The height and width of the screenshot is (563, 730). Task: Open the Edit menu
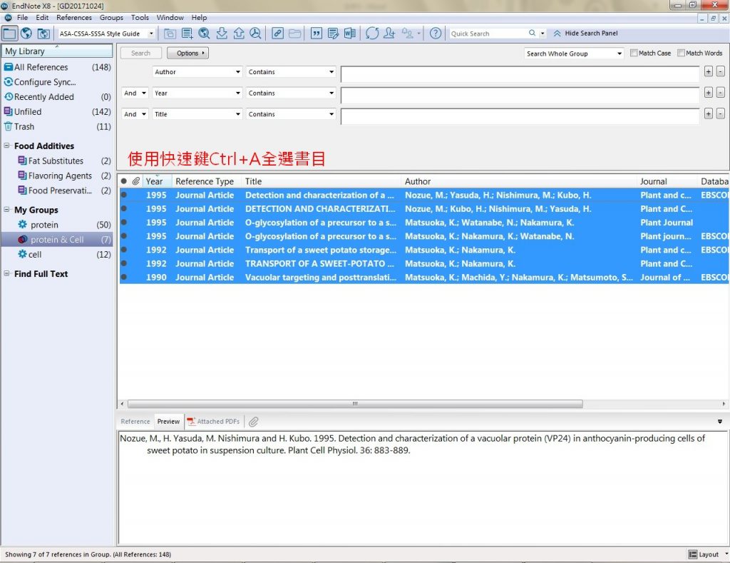[42, 17]
